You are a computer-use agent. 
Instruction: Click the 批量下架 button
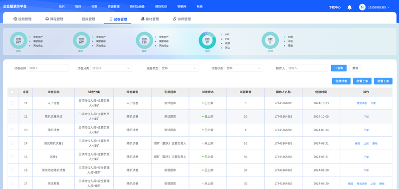(x=383, y=81)
